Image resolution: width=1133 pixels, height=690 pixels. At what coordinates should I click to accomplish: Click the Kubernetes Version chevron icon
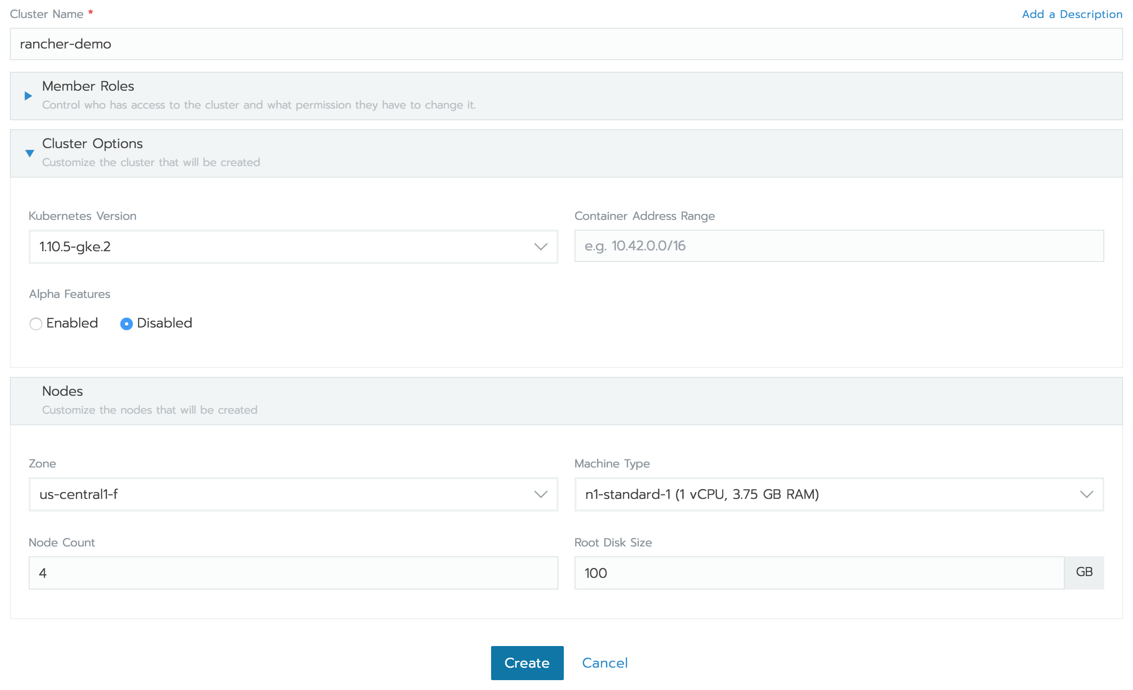[540, 247]
